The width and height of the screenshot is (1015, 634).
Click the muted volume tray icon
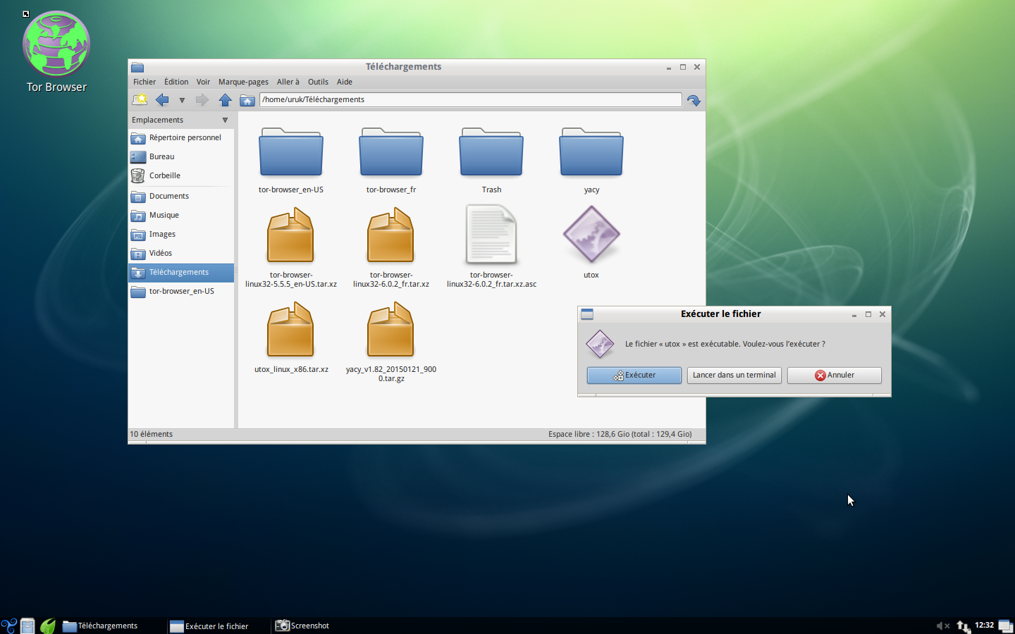942,626
